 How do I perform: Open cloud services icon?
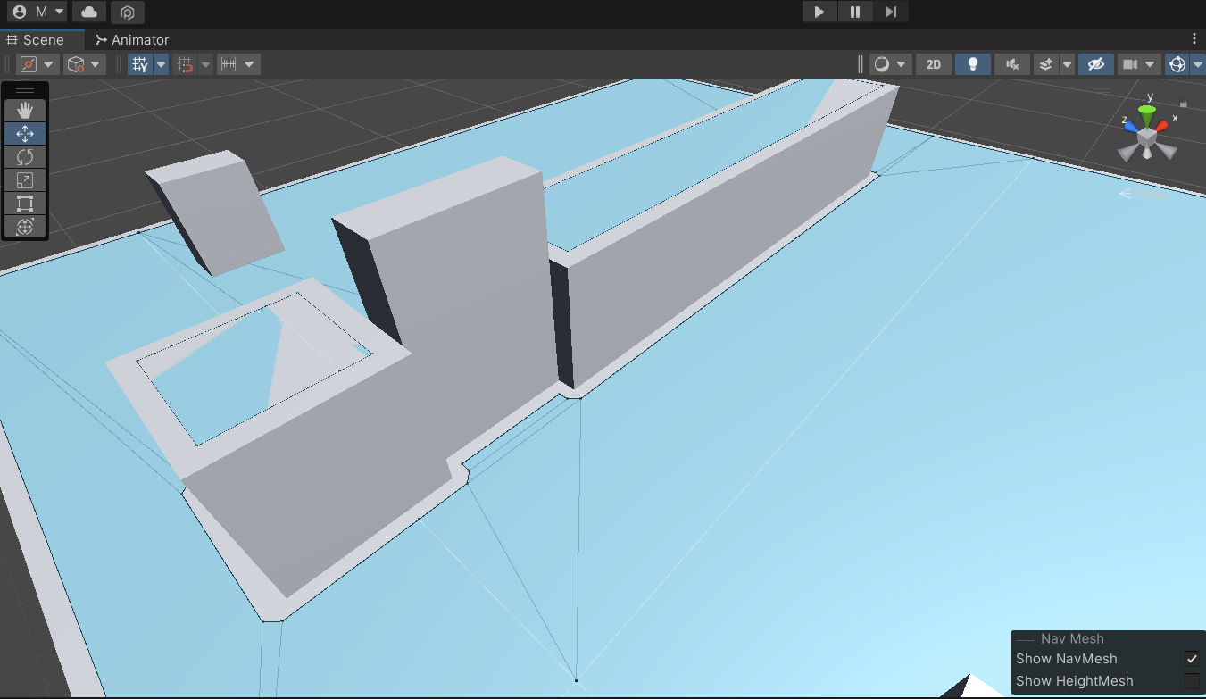pos(88,12)
